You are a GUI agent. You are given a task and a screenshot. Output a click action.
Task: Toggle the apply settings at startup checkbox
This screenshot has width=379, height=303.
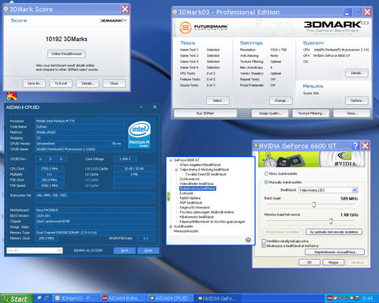tap(264, 245)
